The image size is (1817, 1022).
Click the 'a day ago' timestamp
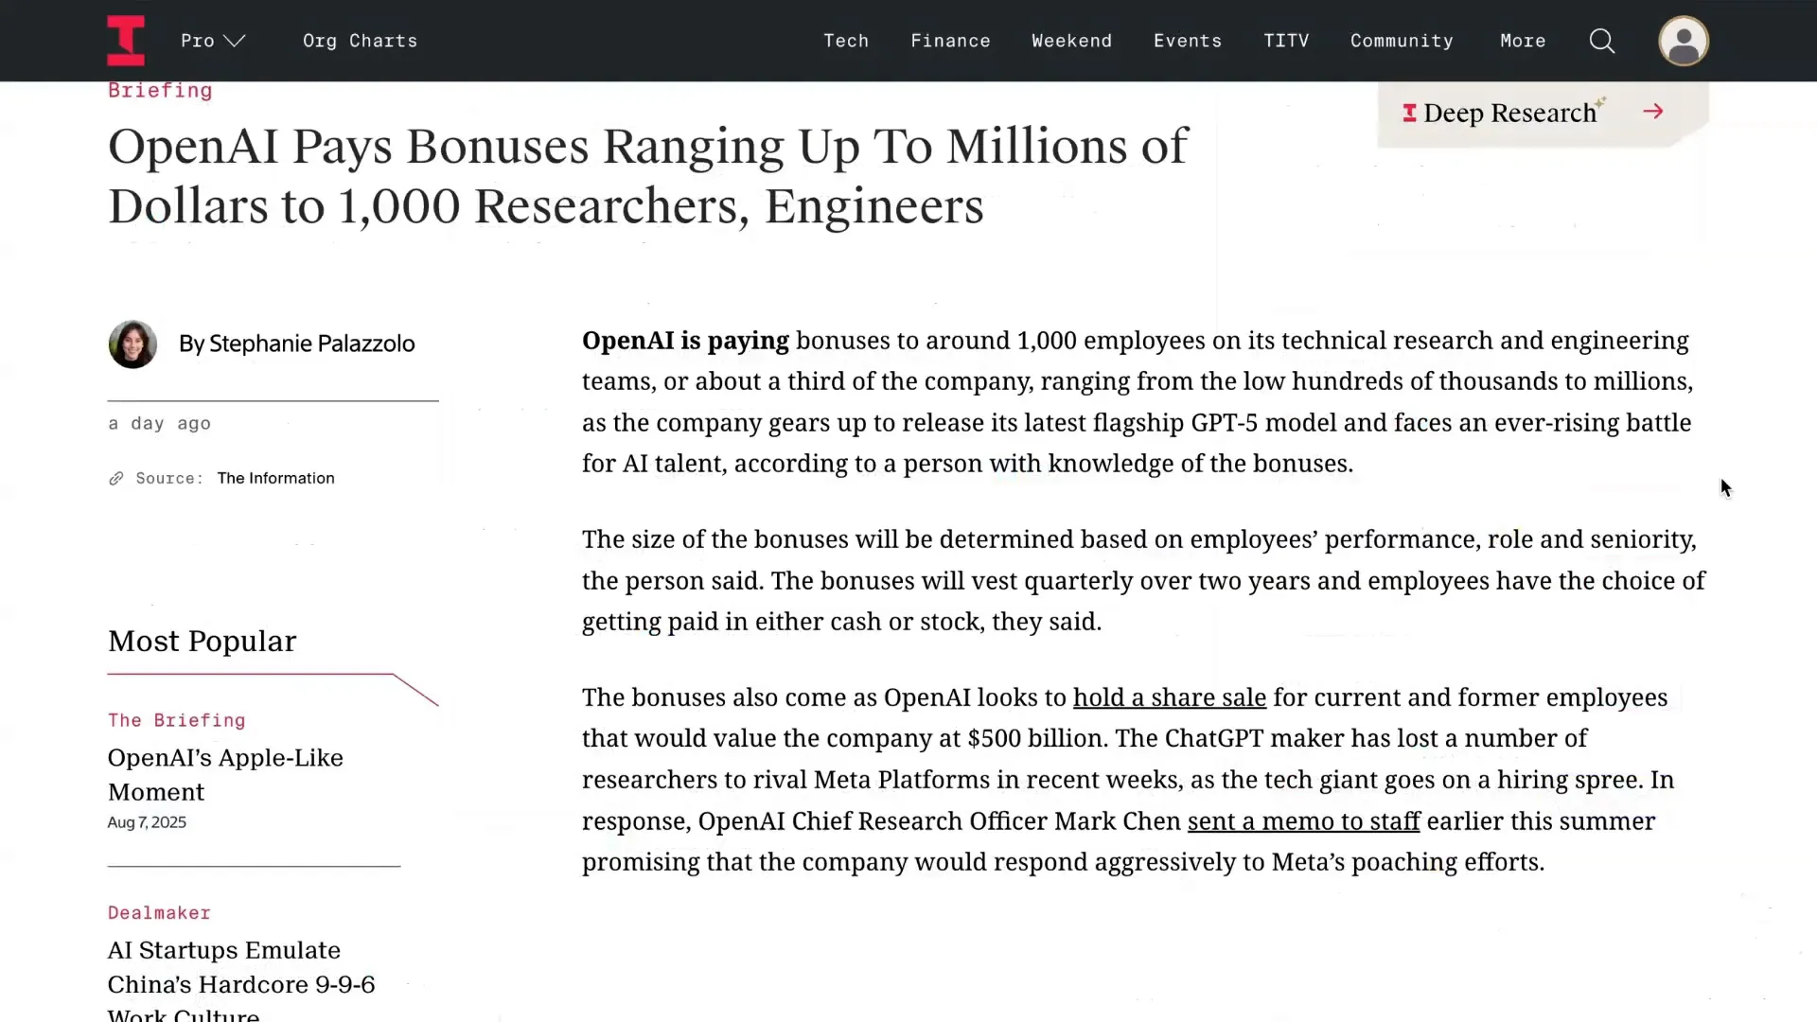coord(159,424)
